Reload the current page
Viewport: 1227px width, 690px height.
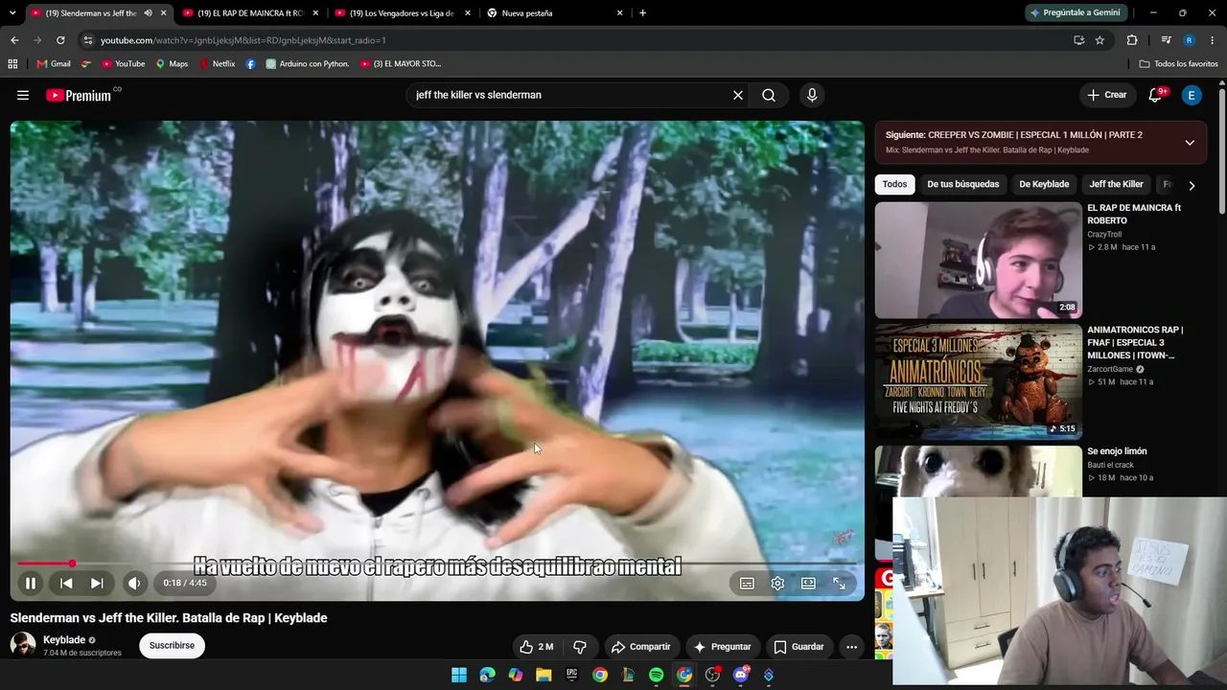pos(60,40)
